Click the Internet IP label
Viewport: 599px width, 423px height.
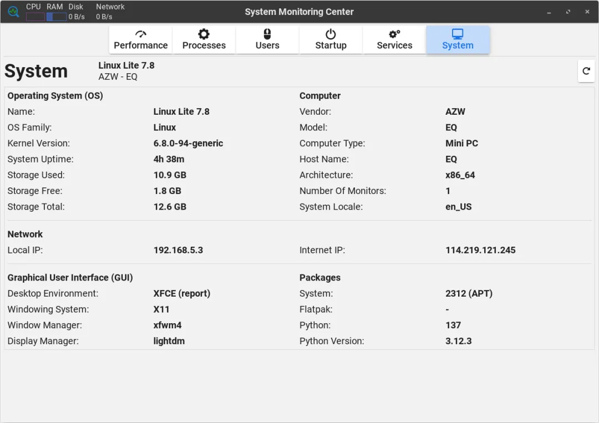coord(322,250)
